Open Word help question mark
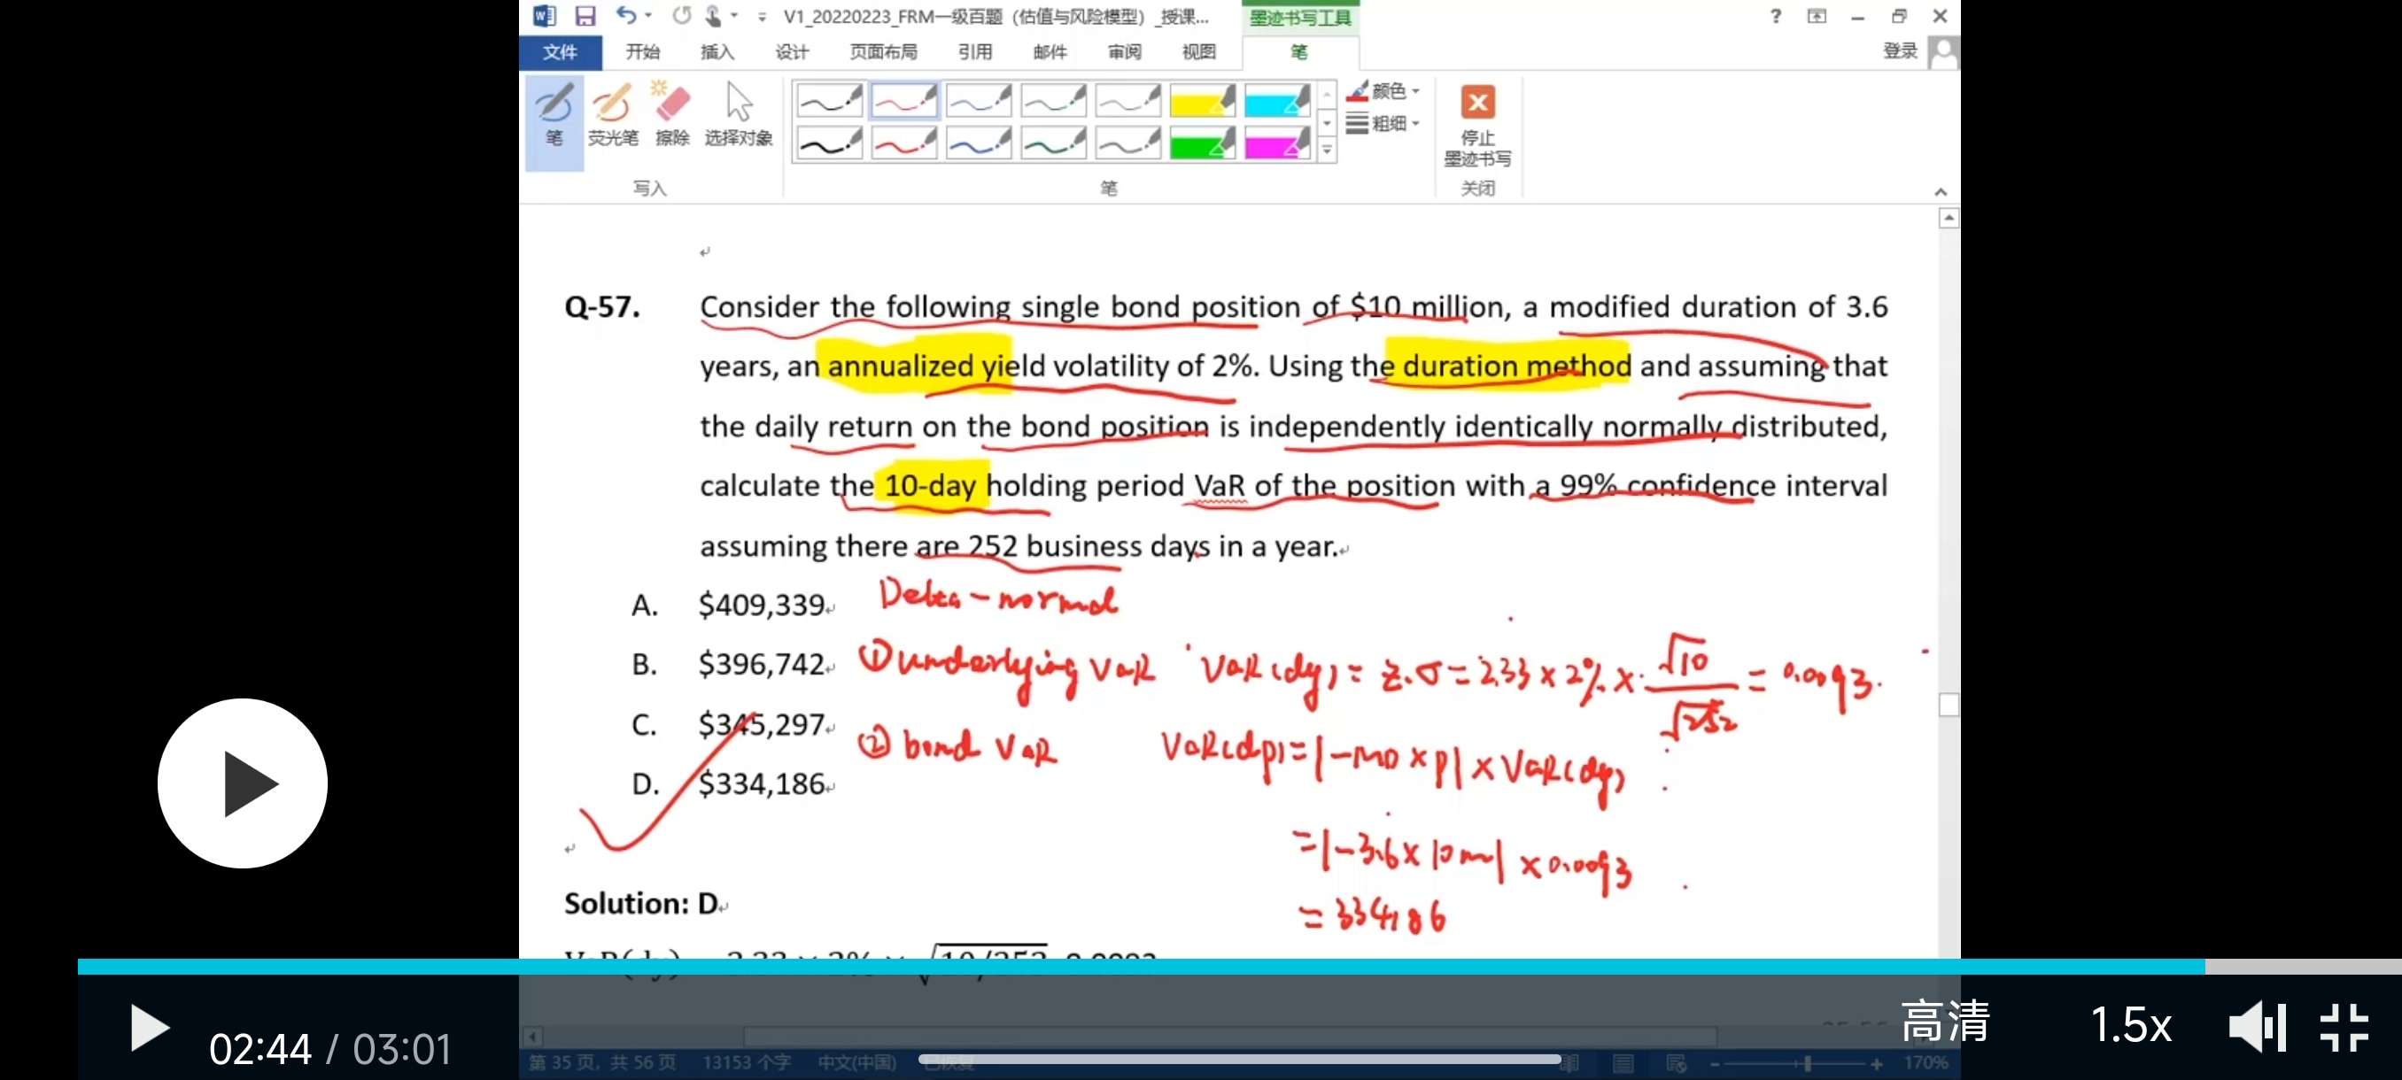Screen dimensions: 2402x1080 pos(1776,16)
